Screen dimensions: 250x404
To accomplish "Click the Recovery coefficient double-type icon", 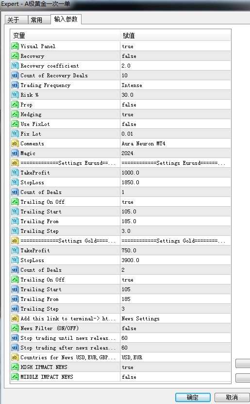I will click(15, 66).
